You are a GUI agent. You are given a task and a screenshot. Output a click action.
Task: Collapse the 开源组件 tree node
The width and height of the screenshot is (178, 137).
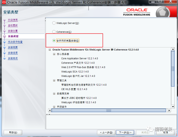coord(54,107)
